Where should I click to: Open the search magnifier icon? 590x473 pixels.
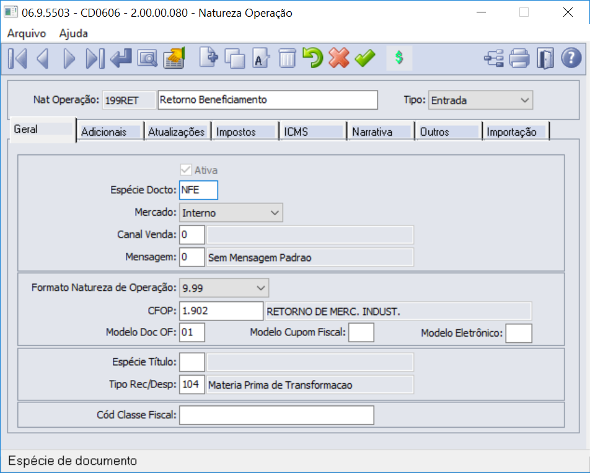coord(147,58)
